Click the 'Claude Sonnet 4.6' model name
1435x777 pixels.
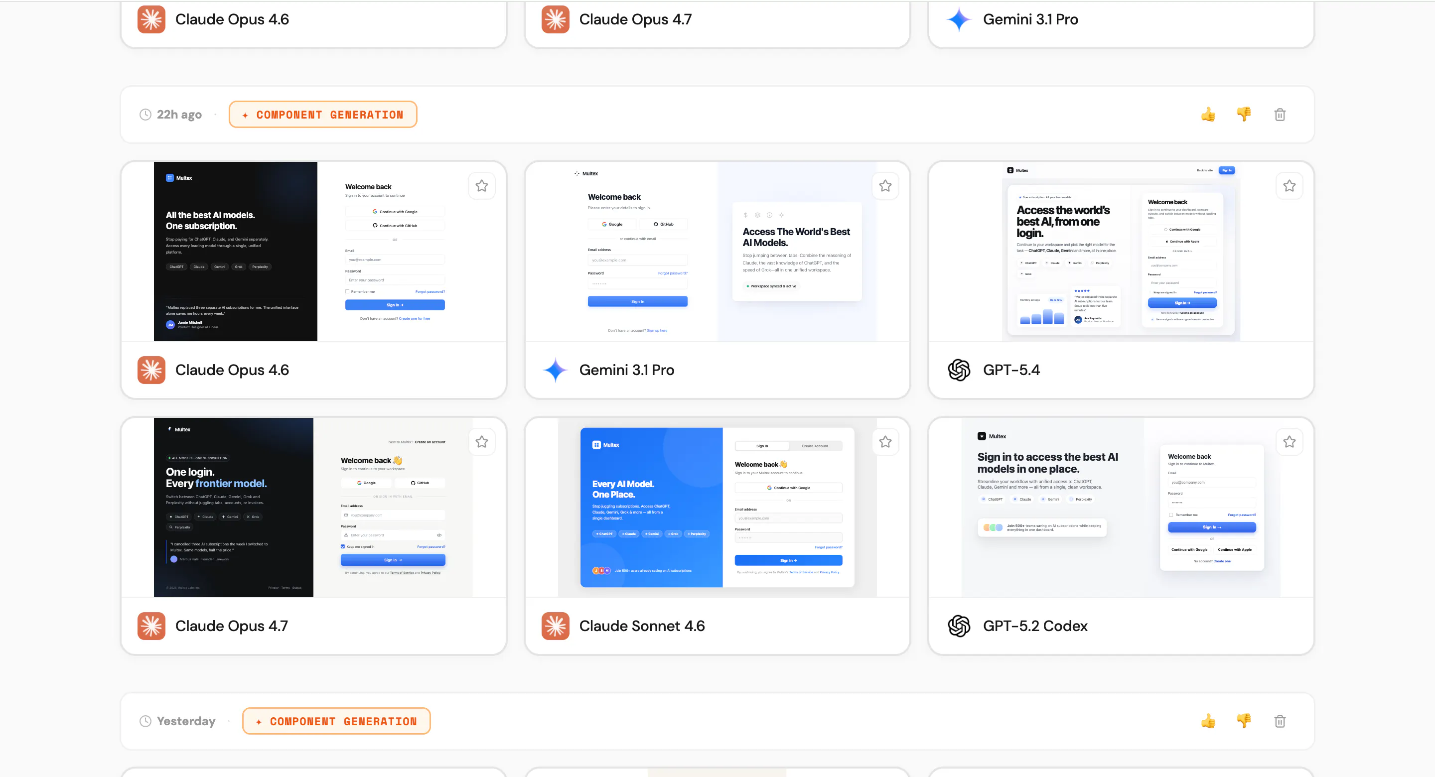tap(642, 626)
